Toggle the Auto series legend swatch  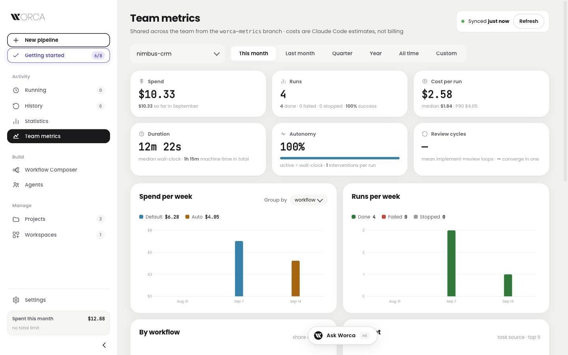(x=187, y=217)
